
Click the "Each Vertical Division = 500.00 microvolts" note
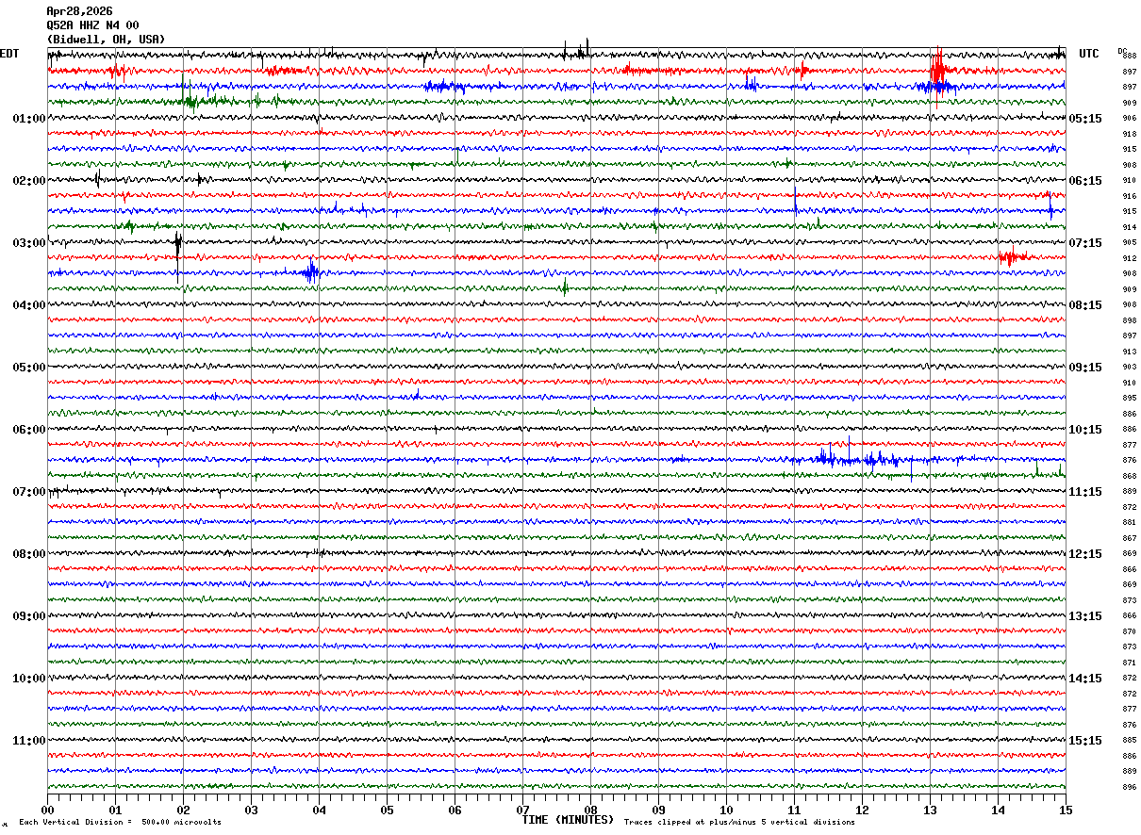coord(120,823)
